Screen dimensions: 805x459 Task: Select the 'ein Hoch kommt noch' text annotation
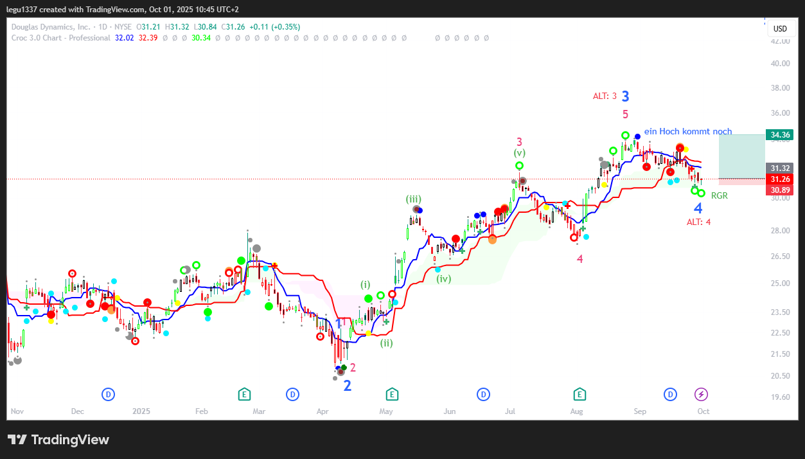(687, 132)
